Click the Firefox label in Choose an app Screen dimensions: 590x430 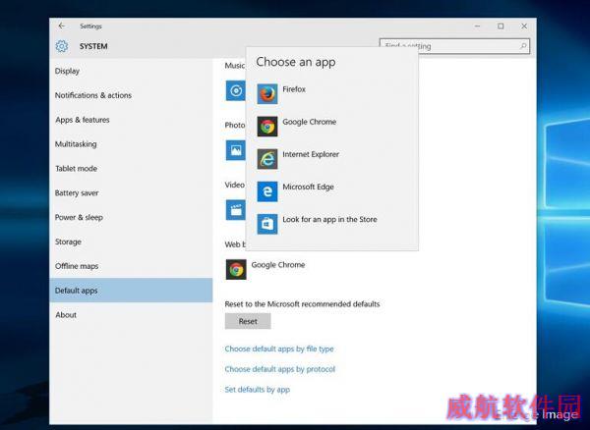294,89
